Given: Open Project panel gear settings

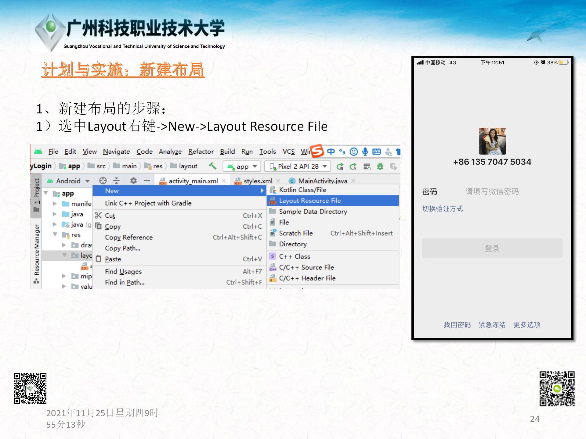Looking at the screenshot, I should (133, 181).
